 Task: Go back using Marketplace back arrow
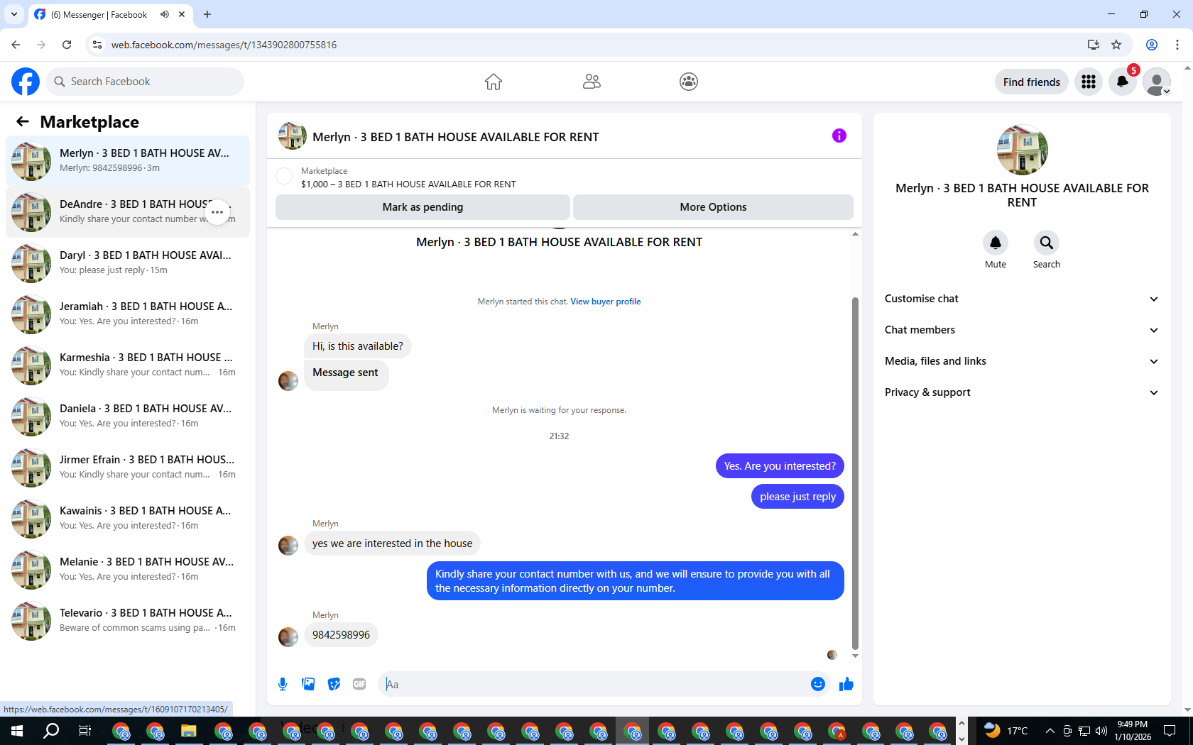23,122
